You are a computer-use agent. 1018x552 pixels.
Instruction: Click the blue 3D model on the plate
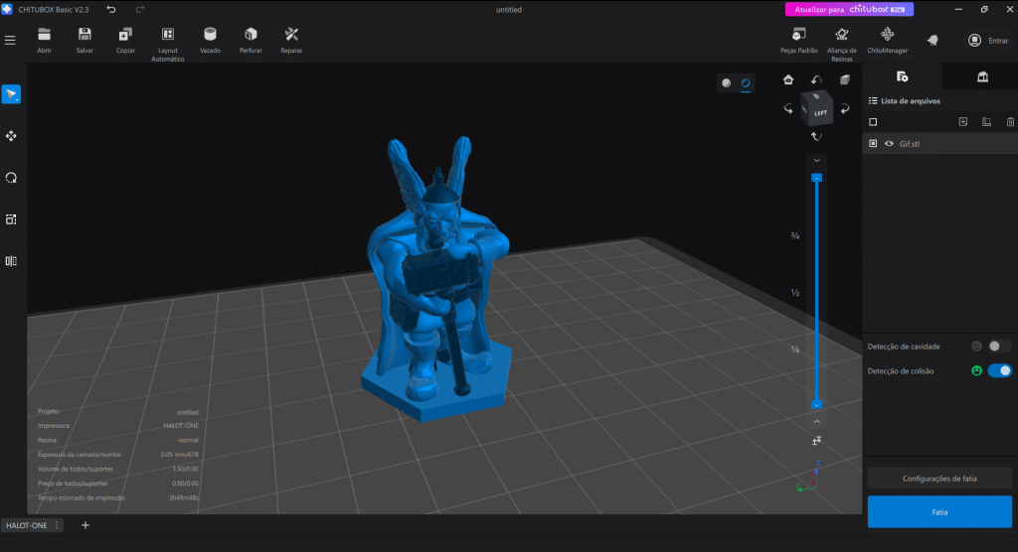coord(436,279)
